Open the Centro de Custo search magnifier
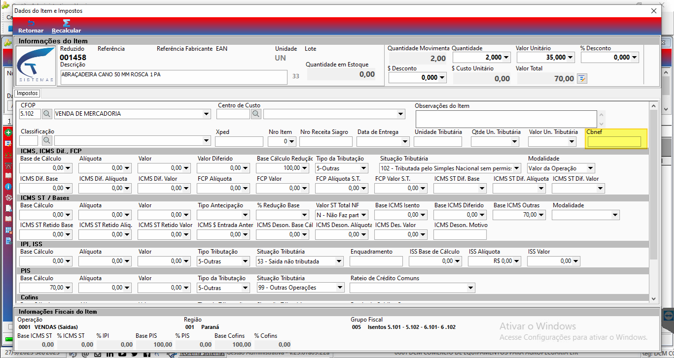The image size is (674, 358). click(x=256, y=114)
